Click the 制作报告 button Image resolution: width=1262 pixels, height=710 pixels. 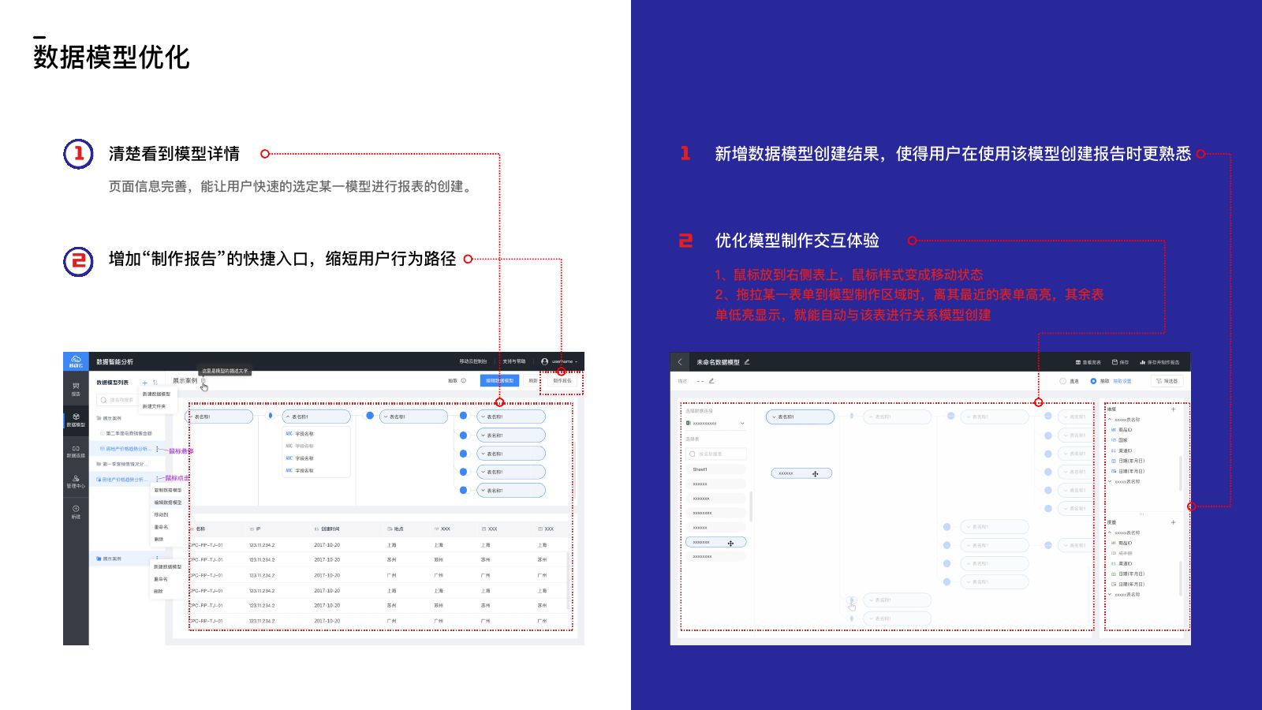pyautogui.click(x=562, y=380)
